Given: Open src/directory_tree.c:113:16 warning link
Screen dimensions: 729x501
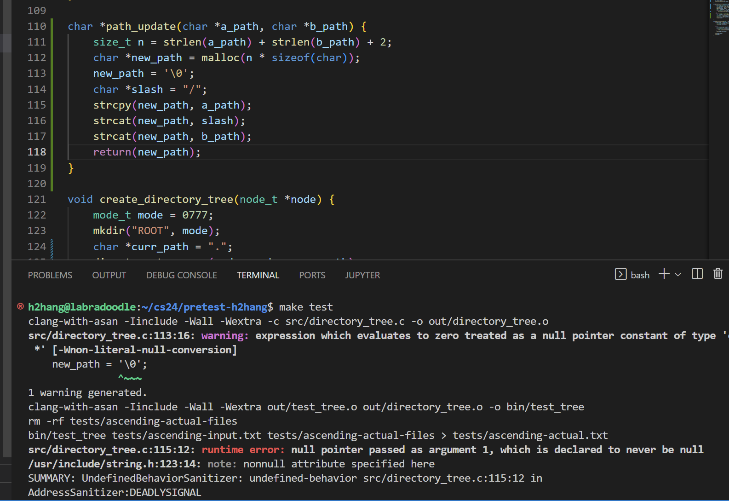Looking at the screenshot, I should (112, 335).
